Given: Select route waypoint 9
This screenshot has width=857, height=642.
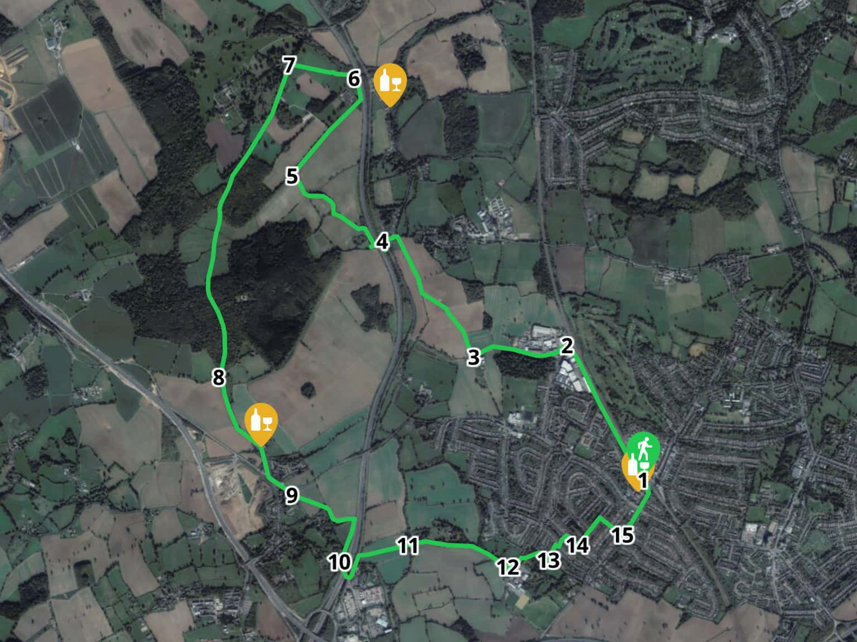Looking at the screenshot, I should click(292, 495).
